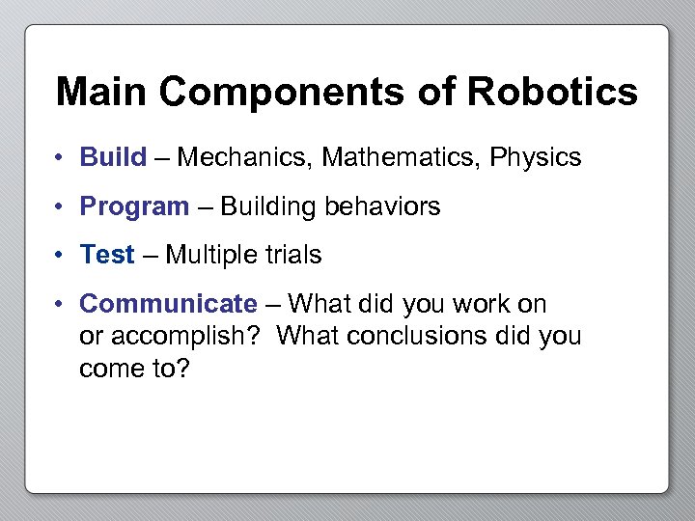Click the bullet point before 'Test'
Screen dimensions: 695x521
click(x=60, y=256)
